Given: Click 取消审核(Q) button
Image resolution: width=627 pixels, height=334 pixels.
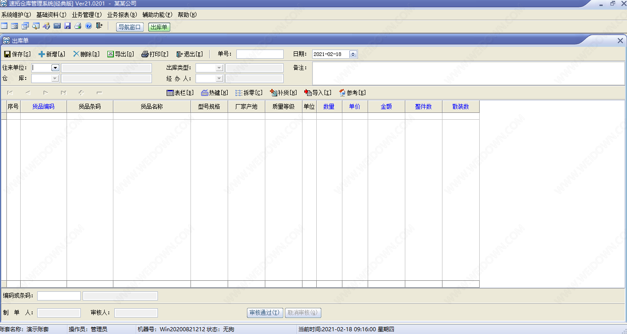Looking at the screenshot, I should [303, 313].
